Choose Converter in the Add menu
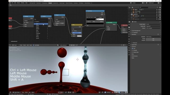The width and height of the screenshot is (170, 95). coord(41,34)
